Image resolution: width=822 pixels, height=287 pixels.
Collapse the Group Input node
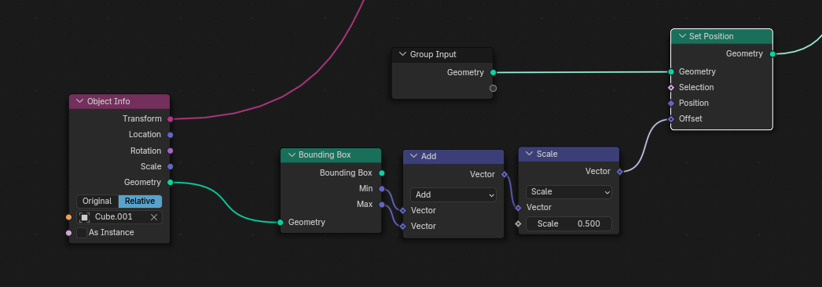click(402, 54)
